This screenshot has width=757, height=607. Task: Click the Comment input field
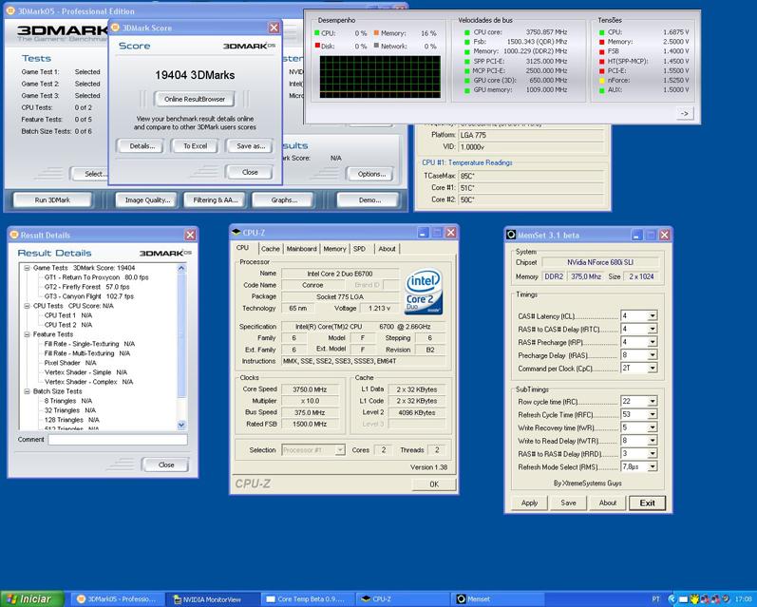click(118, 440)
